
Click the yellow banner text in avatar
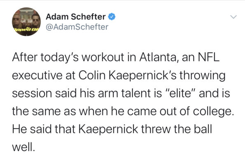26,30
